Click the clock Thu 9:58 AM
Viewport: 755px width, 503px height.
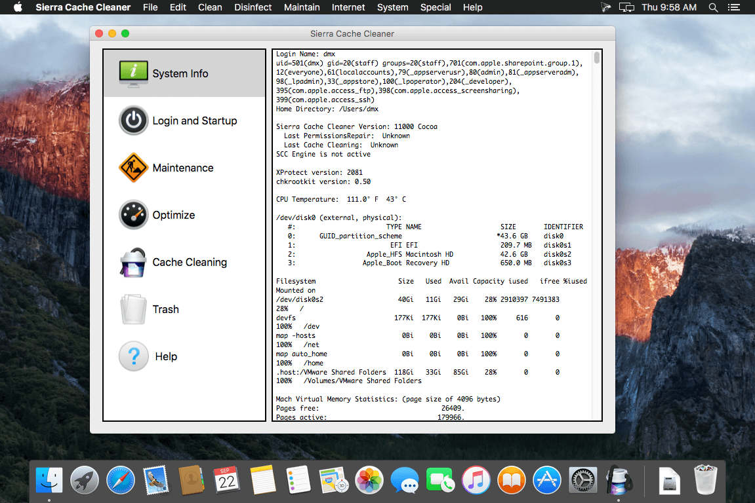click(669, 7)
